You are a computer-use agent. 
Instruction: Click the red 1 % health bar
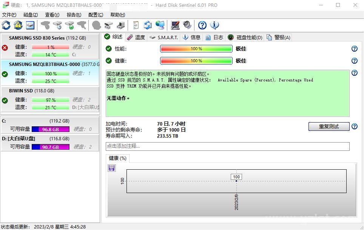(x=50, y=47)
